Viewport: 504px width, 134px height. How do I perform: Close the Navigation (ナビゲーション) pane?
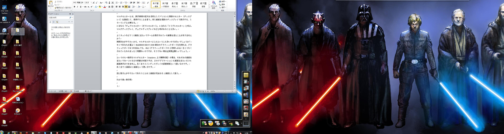73,14
